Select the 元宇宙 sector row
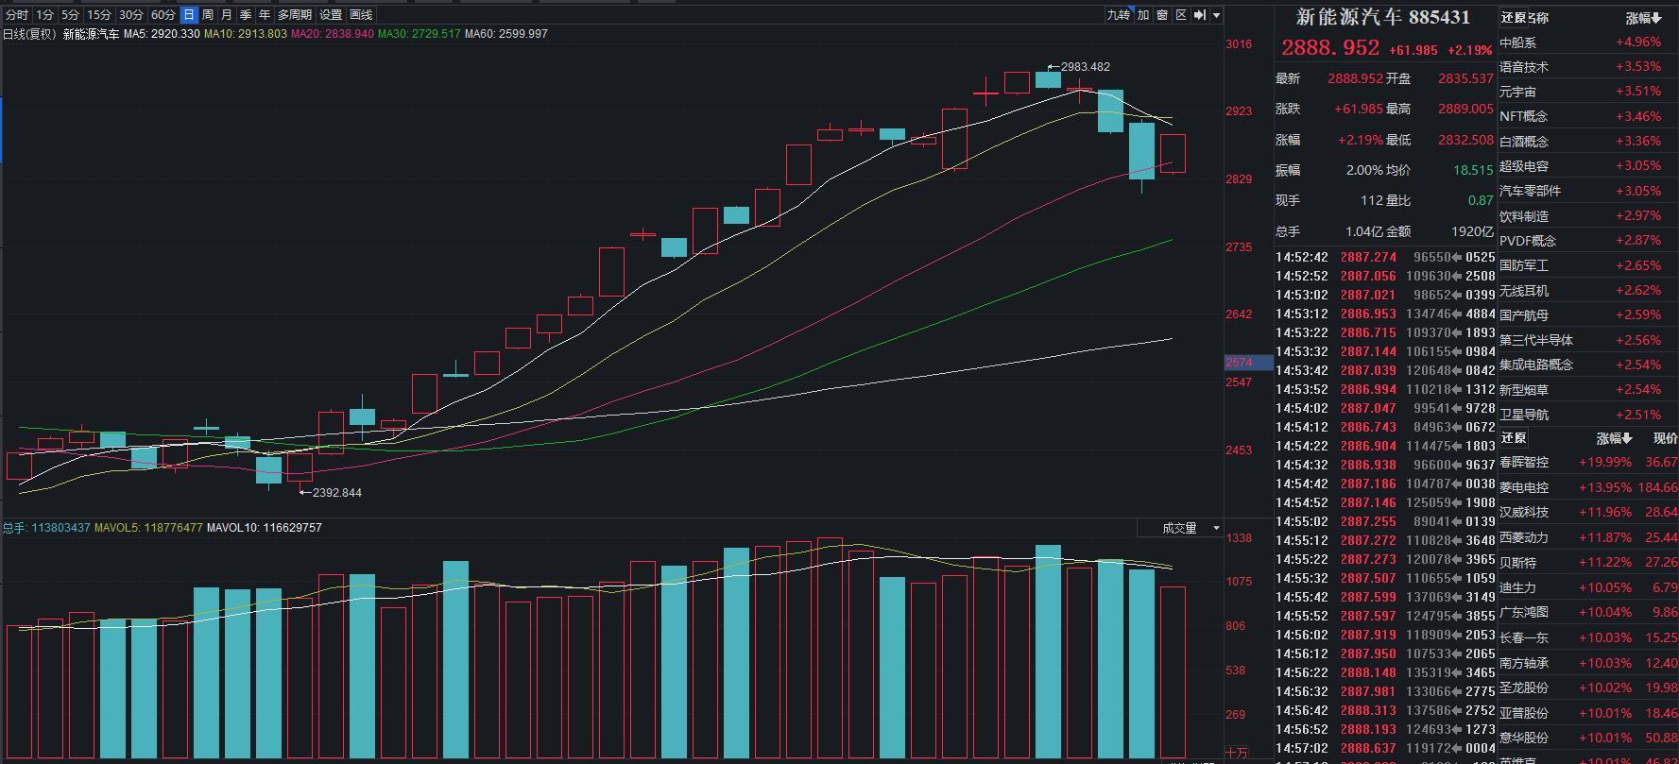The height and width of the screenshot is (764, 1679). tap(1587, 92)
